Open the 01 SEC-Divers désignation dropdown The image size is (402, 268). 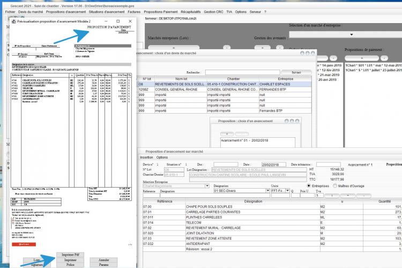267,191
